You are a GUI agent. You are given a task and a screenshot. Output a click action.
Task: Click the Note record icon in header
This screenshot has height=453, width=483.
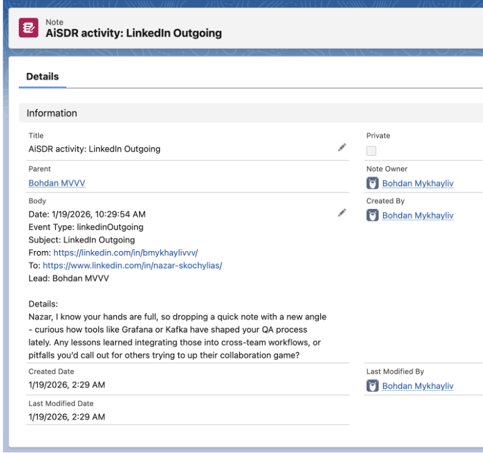[x=29, y=28]
